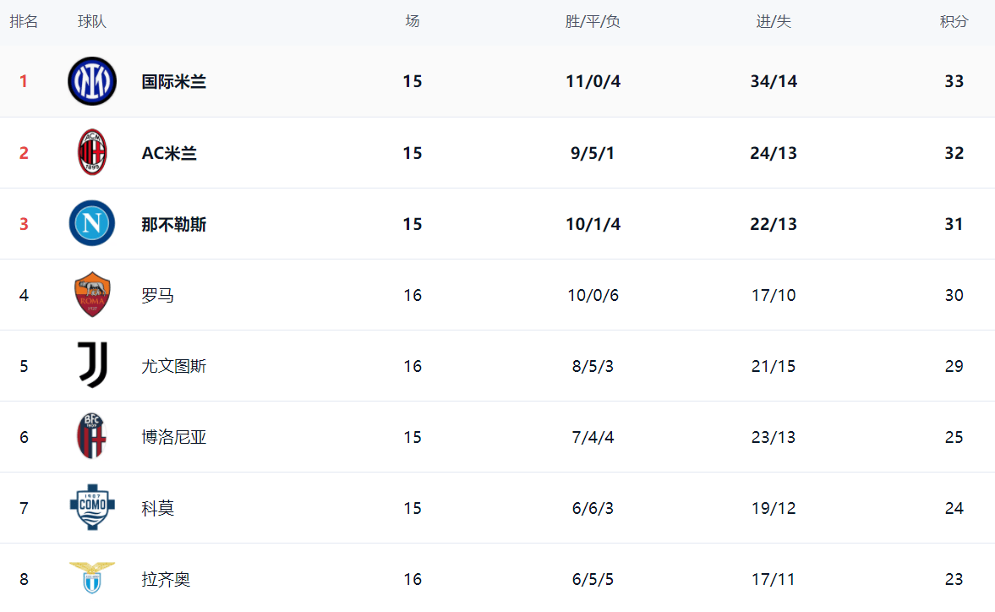Click the Lazio eagle logo
995x612 pixels.
pos(92,577)
